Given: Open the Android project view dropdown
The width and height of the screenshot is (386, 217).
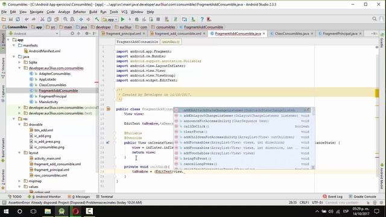Looking at the screenshot, I should (34, 34).
